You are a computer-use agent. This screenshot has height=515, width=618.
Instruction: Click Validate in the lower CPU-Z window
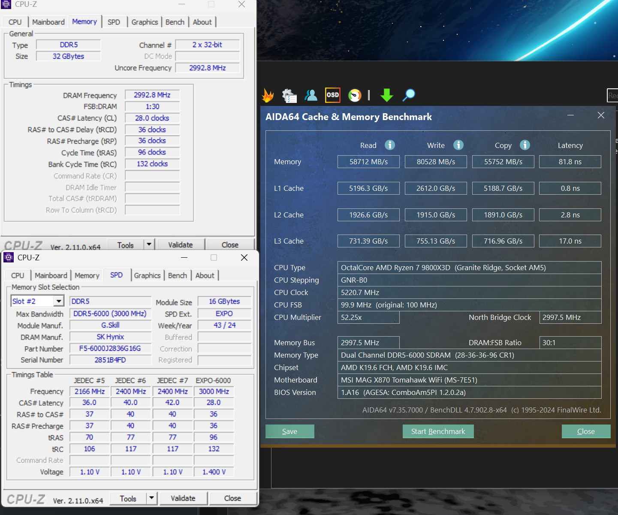point(183,498)
